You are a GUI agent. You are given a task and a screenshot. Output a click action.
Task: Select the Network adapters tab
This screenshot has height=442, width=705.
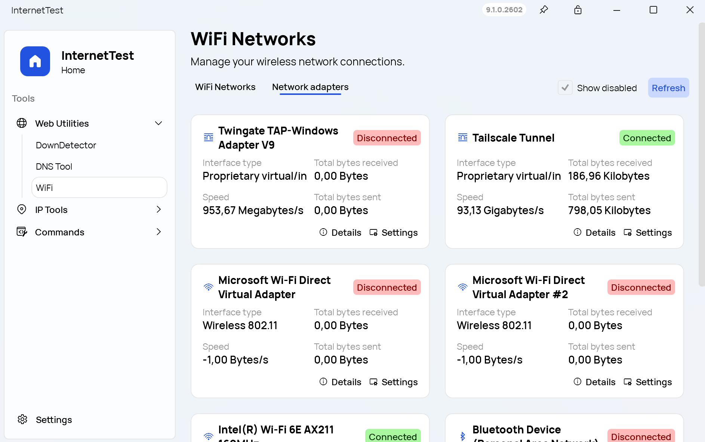(310, 87)
